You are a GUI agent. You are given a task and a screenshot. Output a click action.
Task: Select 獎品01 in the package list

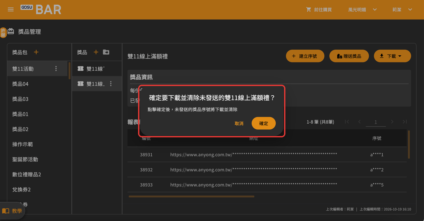(x=37, y=114)
